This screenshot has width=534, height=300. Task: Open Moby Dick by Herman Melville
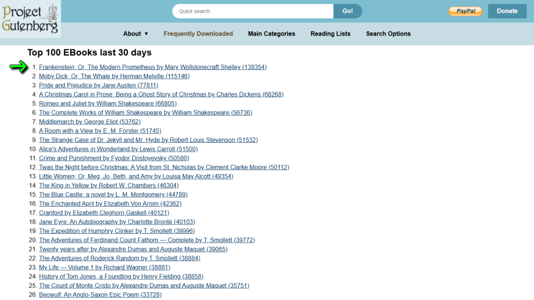pyautogui.click(x=114, y=76)
